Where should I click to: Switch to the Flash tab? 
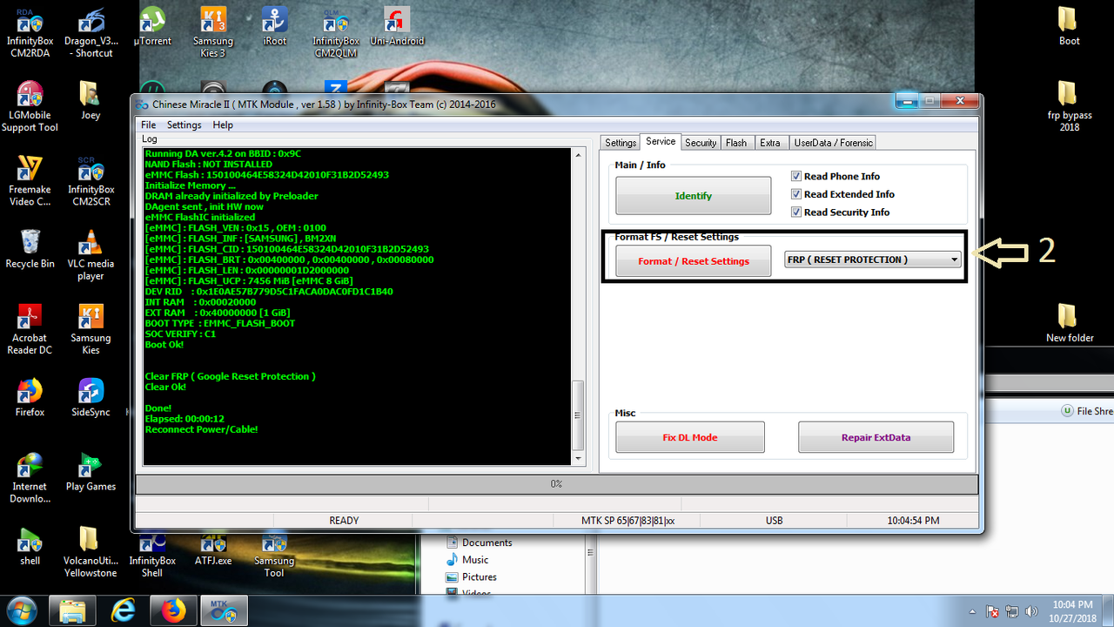[736, 143]
